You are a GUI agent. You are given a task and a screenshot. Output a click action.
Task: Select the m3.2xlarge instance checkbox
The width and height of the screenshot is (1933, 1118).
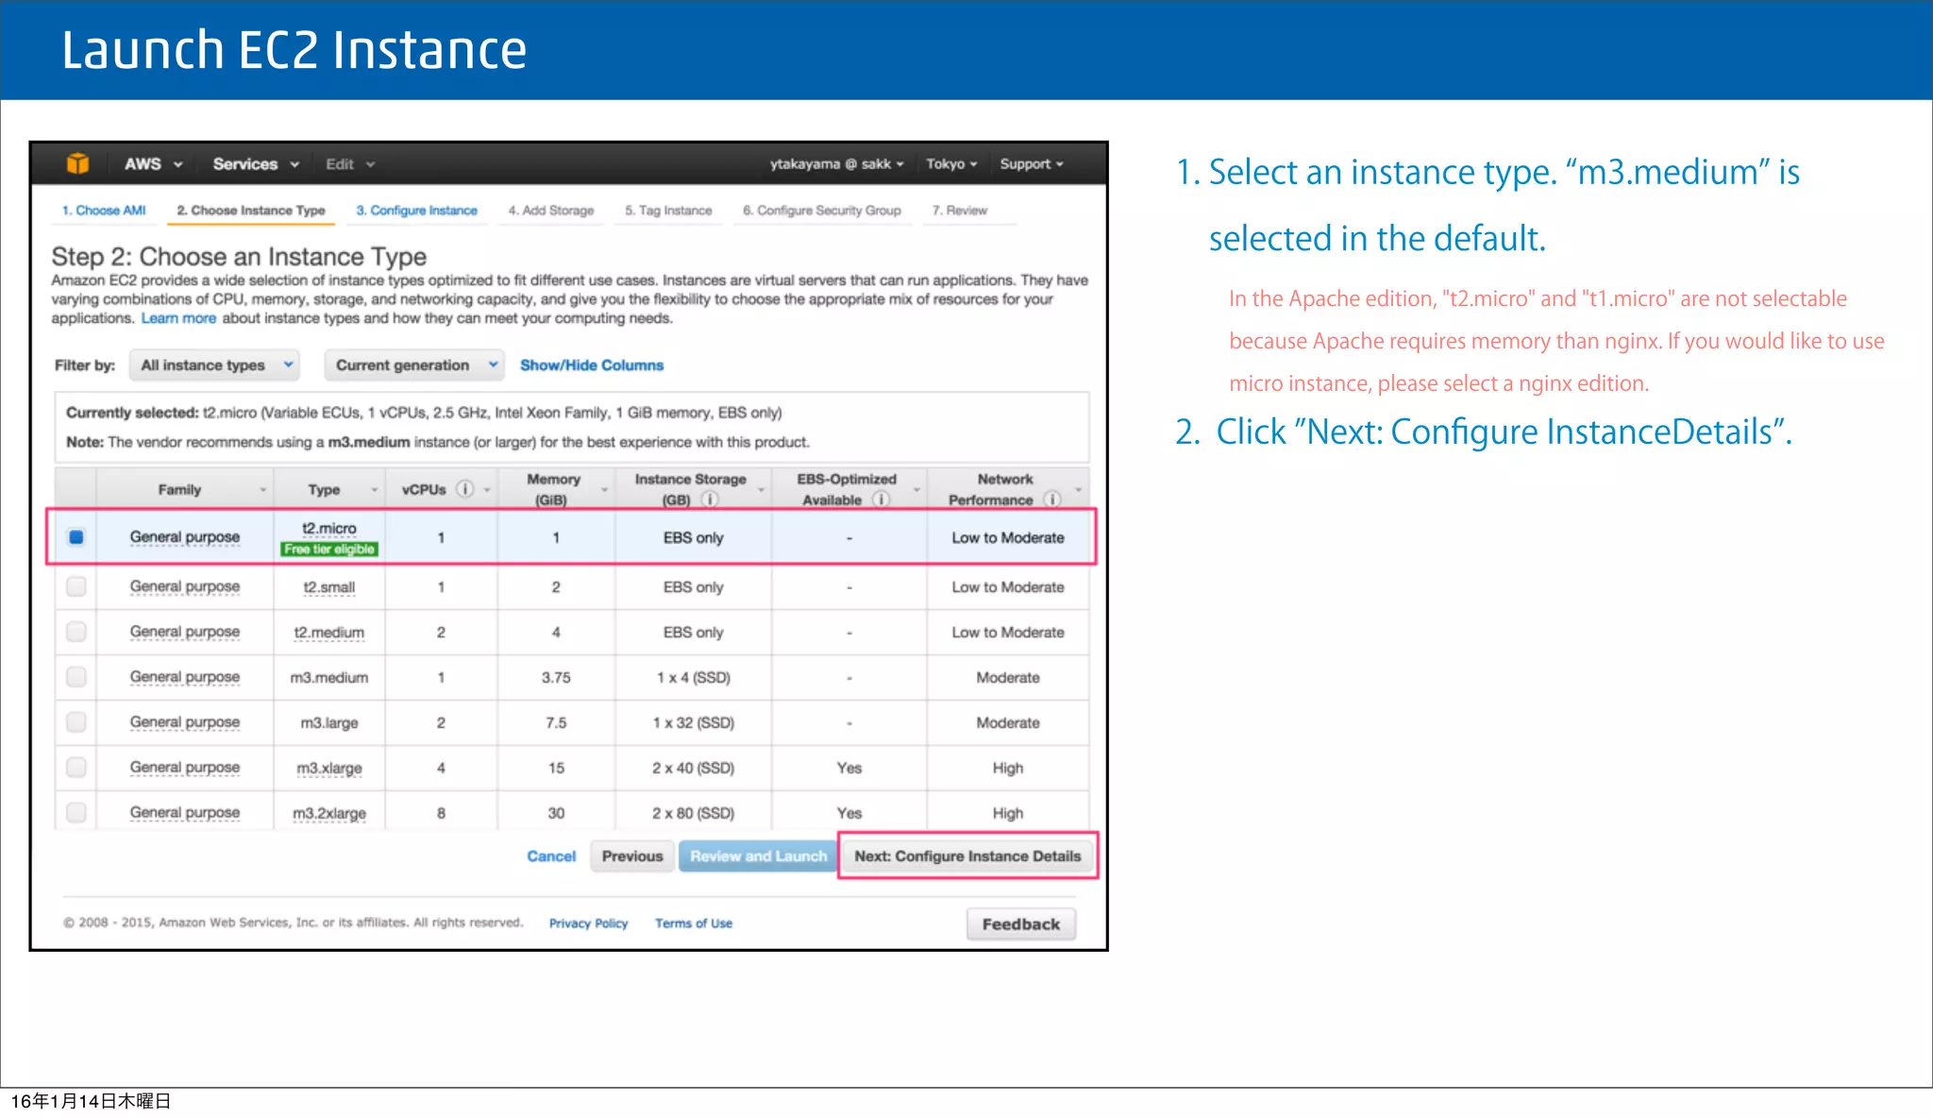(76, 813)
